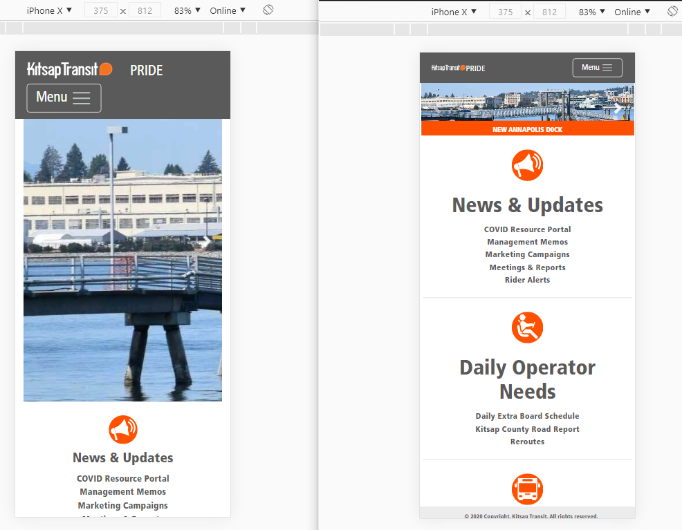Click the 812 height field in the right toolbar
This screenshot has height=530, width=682.
[549, 12]
